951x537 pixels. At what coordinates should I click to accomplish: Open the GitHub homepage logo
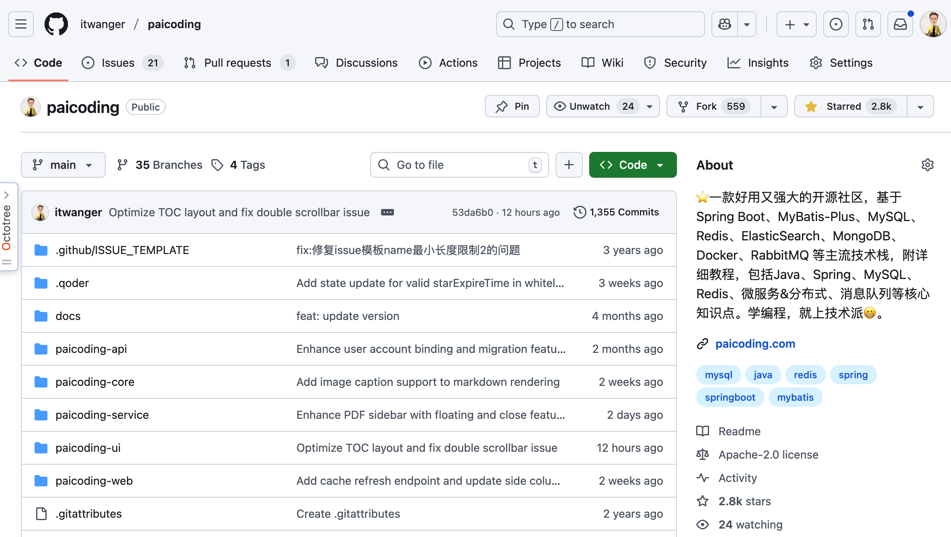[56, 24]
